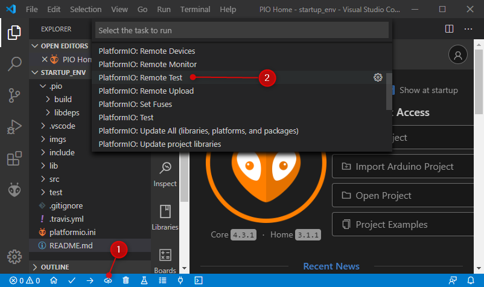This screenshot has width=484, height=287.
Task: Configure the Remote Test task gear
Action: pos(378,77)
